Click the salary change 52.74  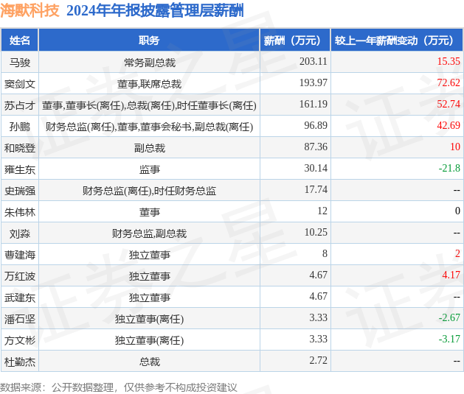coord(449,104)
